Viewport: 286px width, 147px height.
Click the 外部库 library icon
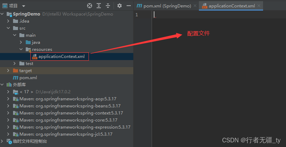click(9, 85)
